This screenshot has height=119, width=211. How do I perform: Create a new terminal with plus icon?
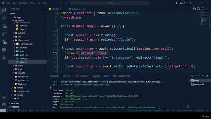tap(192, 76)
